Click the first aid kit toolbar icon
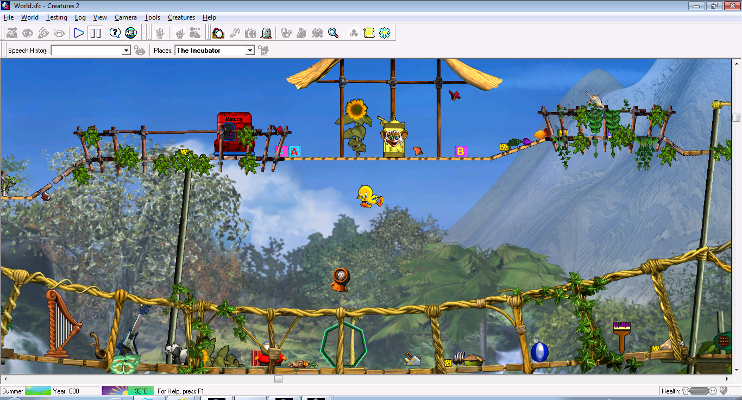This screenshot has width=742, height=400. [x=250, y=33]
